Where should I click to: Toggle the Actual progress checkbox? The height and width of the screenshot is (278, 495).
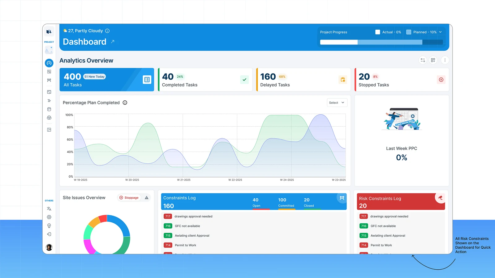click(377, 32)
